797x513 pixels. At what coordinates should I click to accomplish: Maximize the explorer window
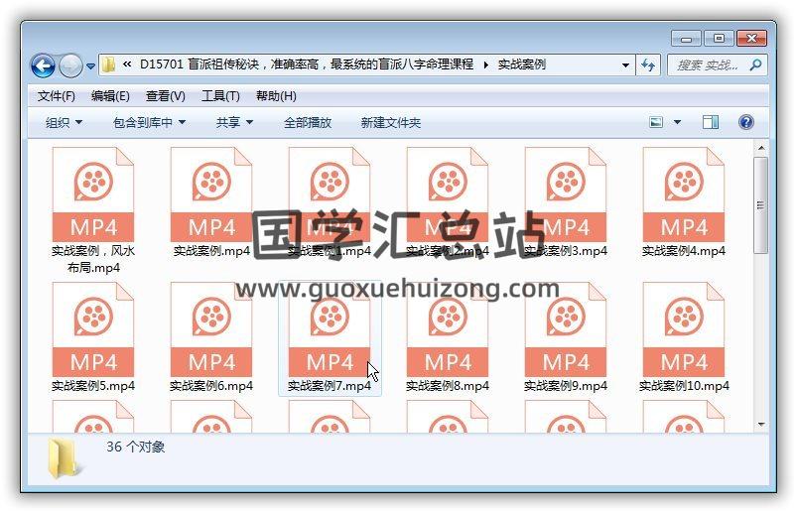point(719,39)
